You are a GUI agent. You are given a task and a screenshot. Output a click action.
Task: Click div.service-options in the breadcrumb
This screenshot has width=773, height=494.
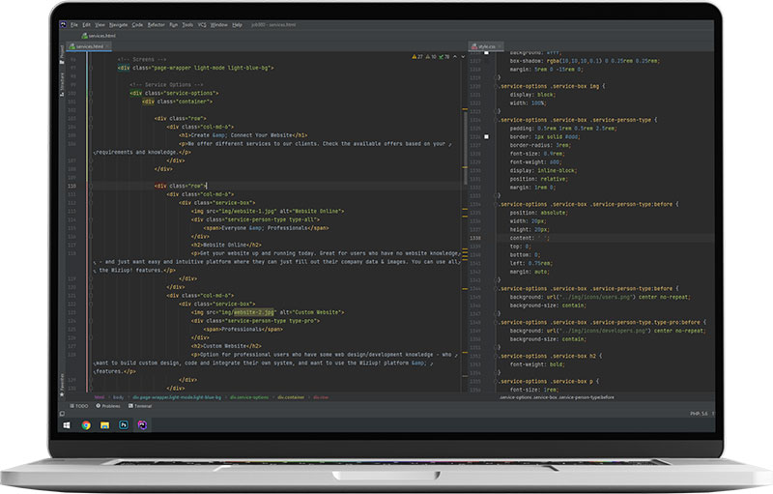[249, 396]
